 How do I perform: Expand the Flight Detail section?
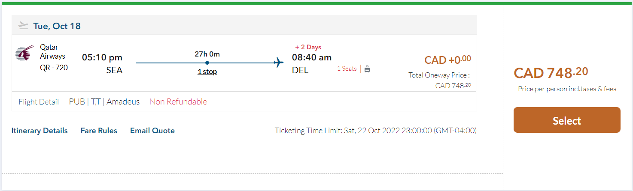39,102
